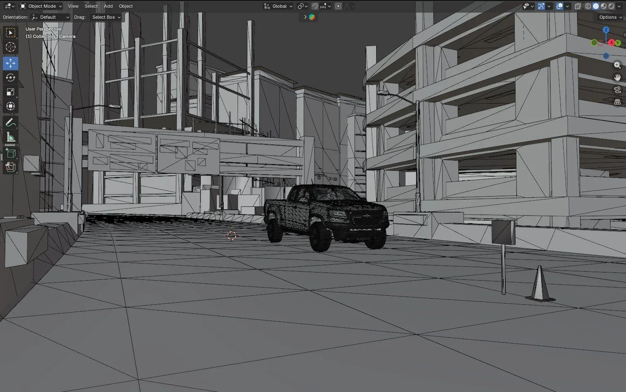This screenshot has height=392, width=626.
Task: Toggle show overlays button
Action: coord(560,6)
